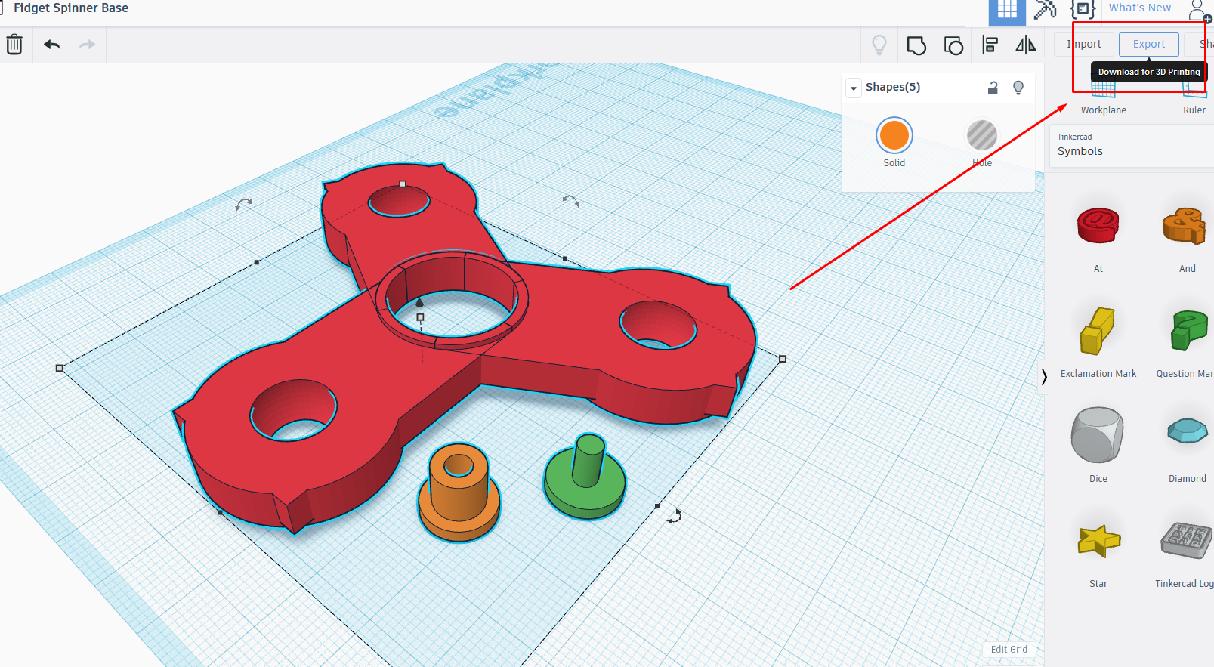Show all hidden shapes lightbulb in toolbar
This screenshot has height=667, width=1214.
click(879, 45)
